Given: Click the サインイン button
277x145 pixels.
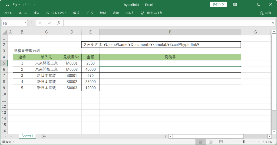Looking at the screenshot, I should (218, 4).
